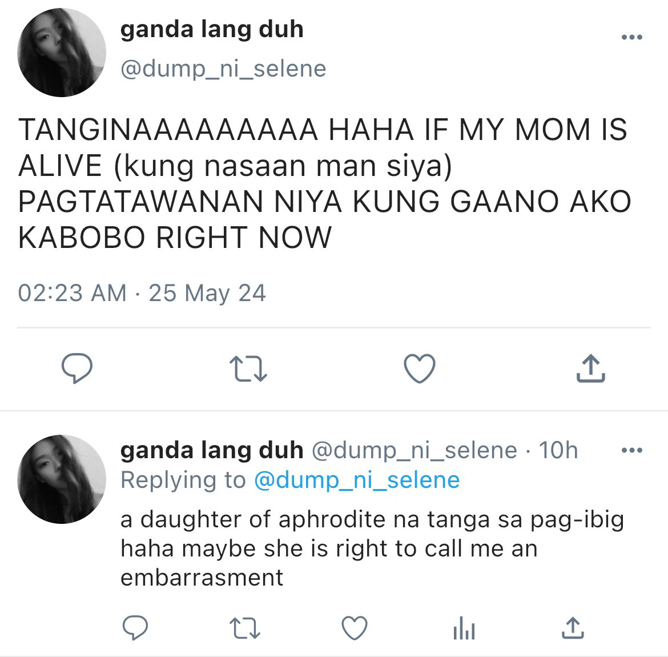
Task: Open more options on main tweet
Action: pyautogui.click(x=632, y=37)
